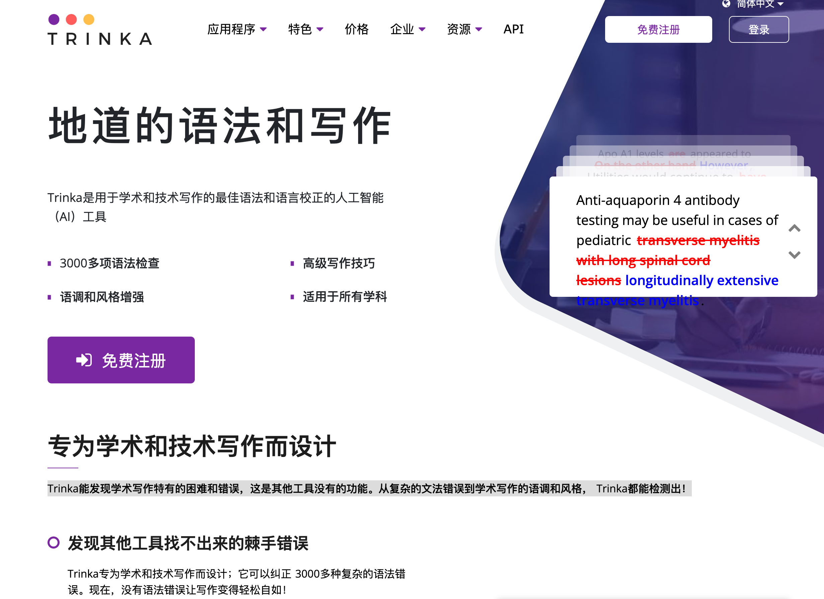This screenshot has height=599, width=824.
Task: Click the blue 'longitudinally extensive' correction text
Action: point(702,280)
